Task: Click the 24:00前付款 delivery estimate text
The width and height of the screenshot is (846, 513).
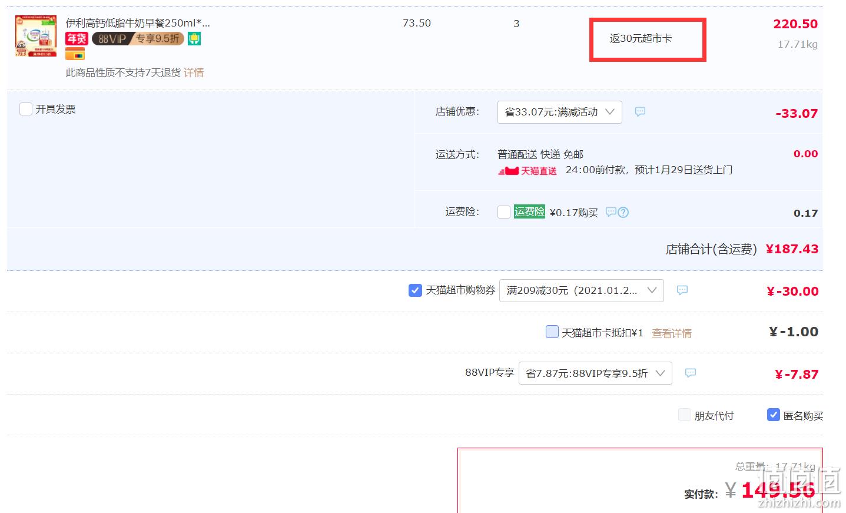Action: [649, 170]
